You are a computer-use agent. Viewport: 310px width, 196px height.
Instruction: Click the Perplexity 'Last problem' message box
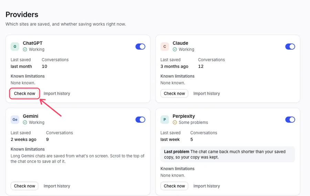pyautogui.click(x=228, y=154)
